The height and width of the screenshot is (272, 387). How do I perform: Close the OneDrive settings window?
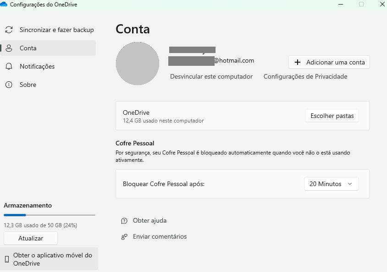coord(382,4)
